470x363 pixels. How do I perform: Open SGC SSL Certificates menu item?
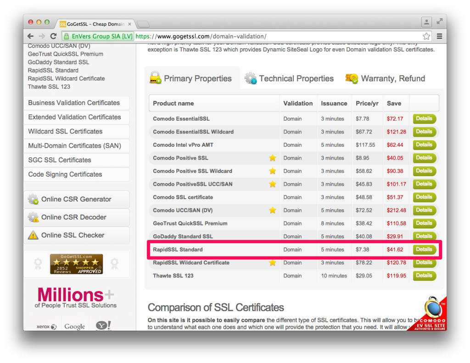coord(77,160)
